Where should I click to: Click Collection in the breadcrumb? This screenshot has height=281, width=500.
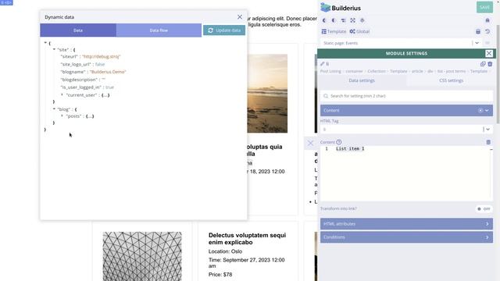point(377,71)
